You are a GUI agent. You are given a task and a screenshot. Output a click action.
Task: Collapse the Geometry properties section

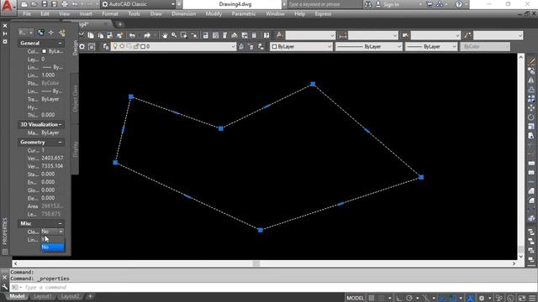pyautogui.click(x=60, y=142)
